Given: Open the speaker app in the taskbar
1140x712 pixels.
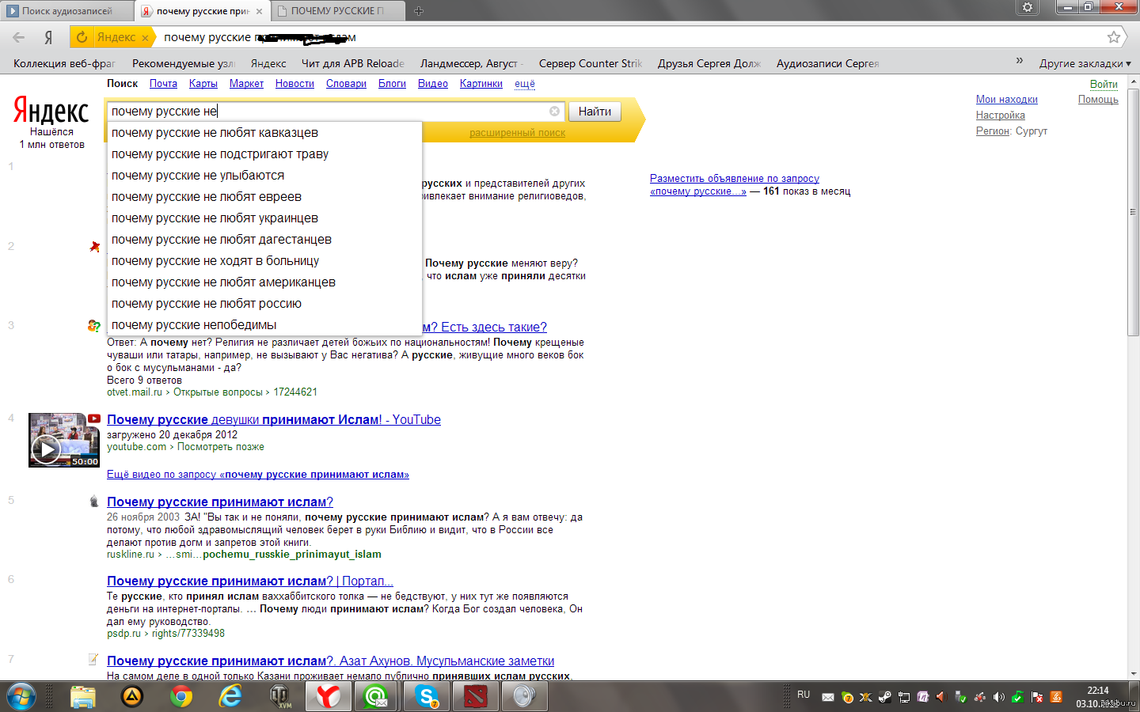Looking at the screenshot, I should pos(525,696).
